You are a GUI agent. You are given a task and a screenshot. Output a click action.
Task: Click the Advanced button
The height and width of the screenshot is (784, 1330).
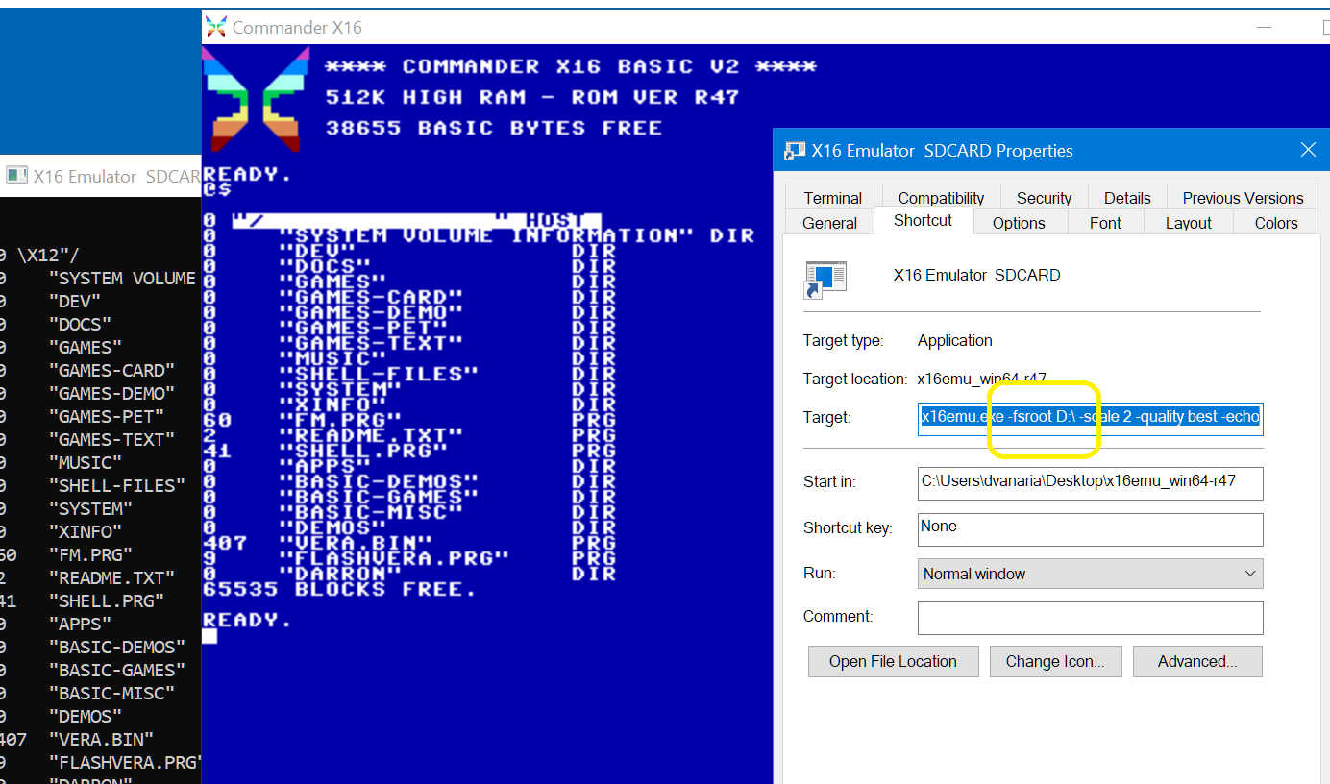(x=1197, y=661)
